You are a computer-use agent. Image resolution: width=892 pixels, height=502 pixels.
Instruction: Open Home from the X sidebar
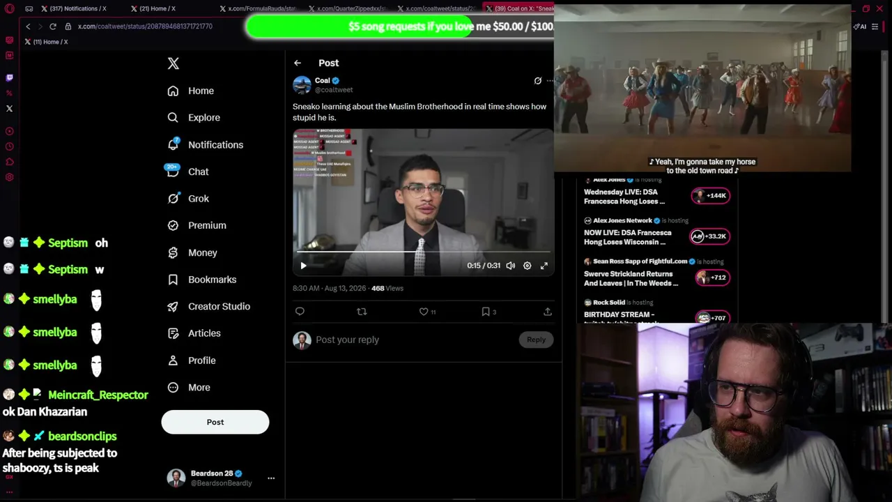click(x=191, y=91)
